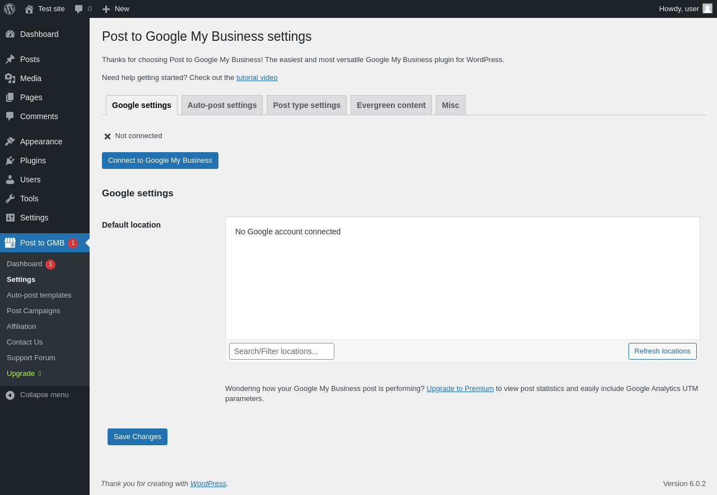Click the Plugins plug icon
The height and width of the screenshot is (495, 717).
pyautogui.click(x=10, y=161)
